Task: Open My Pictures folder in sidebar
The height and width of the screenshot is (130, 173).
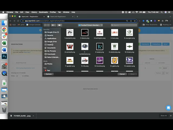Action: (x=50, y=51)
